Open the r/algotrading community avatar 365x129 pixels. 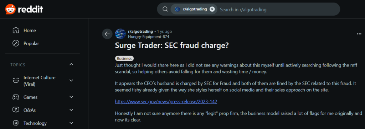[120, 34]
